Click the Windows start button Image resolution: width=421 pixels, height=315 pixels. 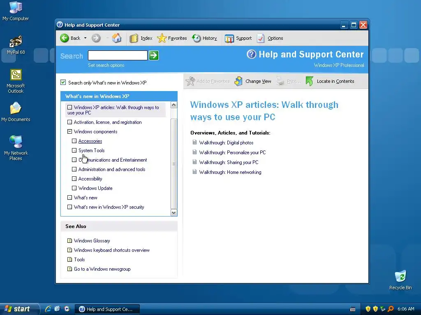[17, 309]
